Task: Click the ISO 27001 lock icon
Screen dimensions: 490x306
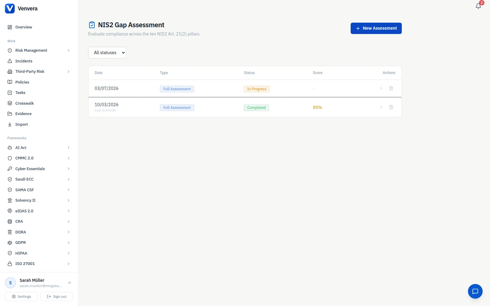Action: click(x=10, y=264)
